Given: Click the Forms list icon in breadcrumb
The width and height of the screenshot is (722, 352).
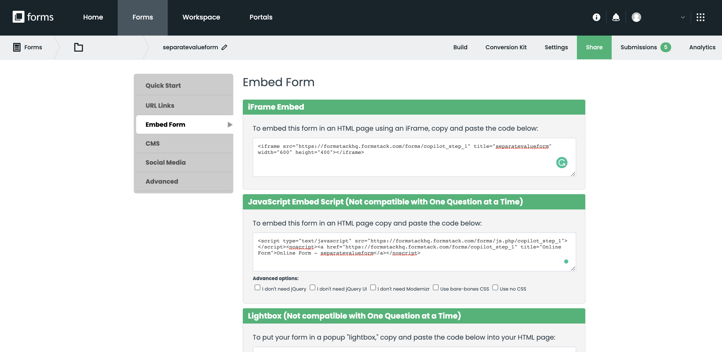Looking at the screenshot, I should pos(17,47).
